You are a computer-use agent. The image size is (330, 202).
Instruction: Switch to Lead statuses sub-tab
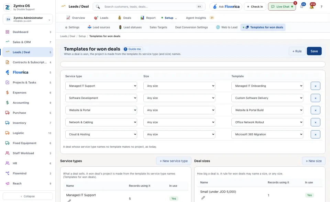tap(130, 27)
